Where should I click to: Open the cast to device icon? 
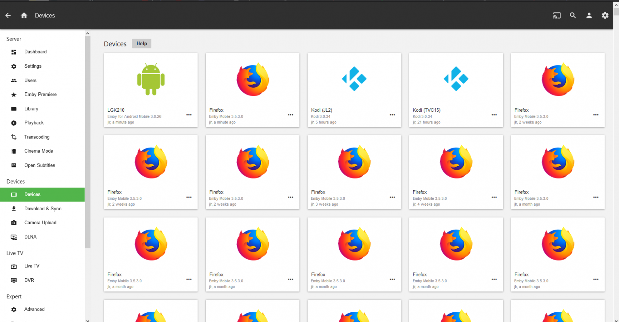[557, 15]
